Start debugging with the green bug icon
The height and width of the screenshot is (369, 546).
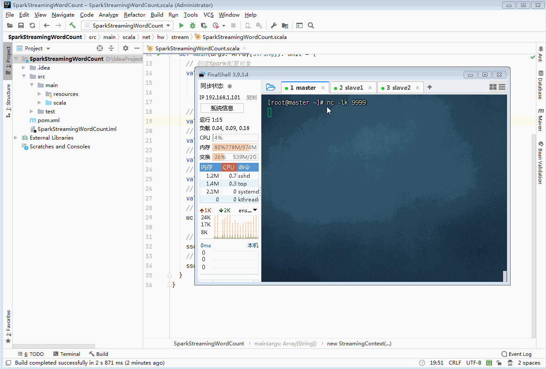coord(193,26)
